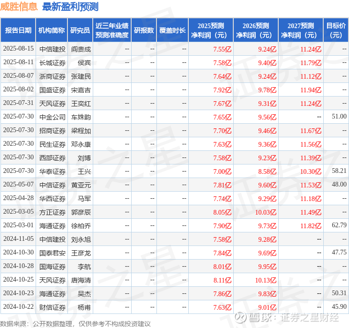Viewport: 349px width, 328px height.
Task: Click institution 招商证券
Action: coord(52,131)
